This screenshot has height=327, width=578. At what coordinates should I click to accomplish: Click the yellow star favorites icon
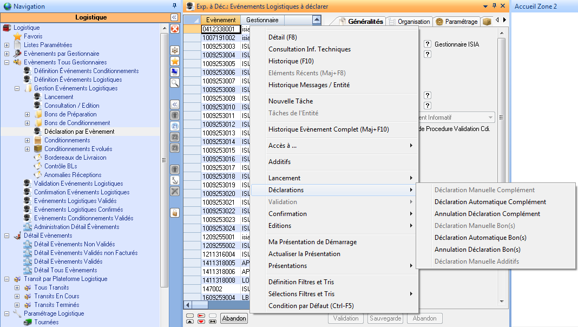(x=175, y=61)
